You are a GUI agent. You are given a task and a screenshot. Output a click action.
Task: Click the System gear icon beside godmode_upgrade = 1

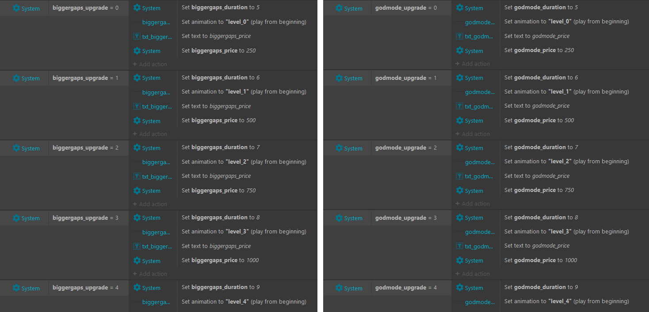[x=339, y=78]
